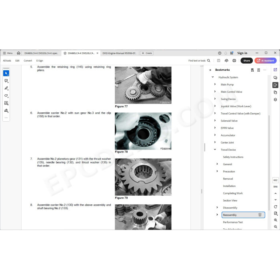Open the page display settings icon
280x280 pixels.
(276, 213)
